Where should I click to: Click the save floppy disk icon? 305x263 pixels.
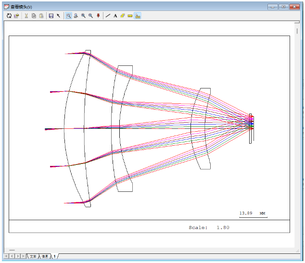tap(51, 16)
